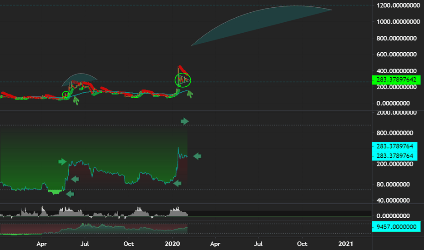Screen dimensions: 424x250
Task: Click the Apr label preceding 2020 on time axis
Action: pos(42,244)
